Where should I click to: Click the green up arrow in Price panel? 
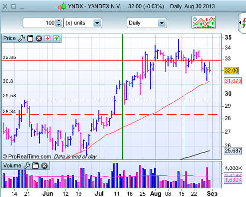(57, 38)
